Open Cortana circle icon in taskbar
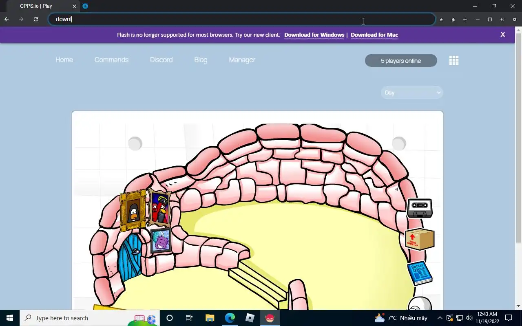 coord(170,318)
